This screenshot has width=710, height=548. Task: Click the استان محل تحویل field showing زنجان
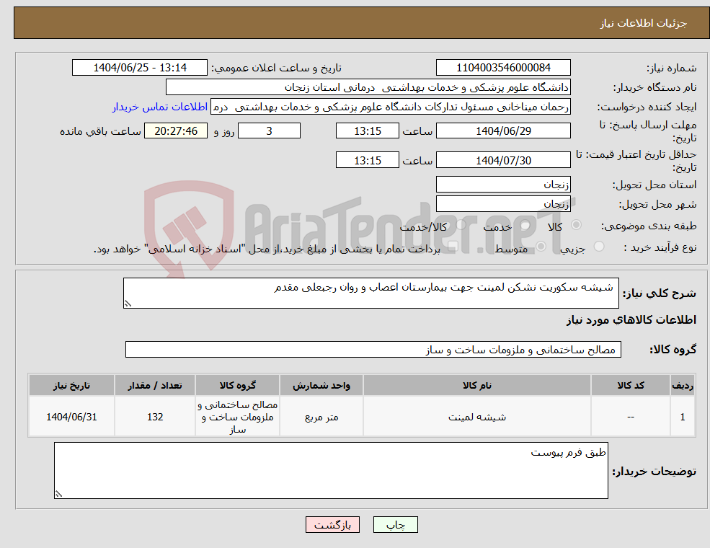(x=502, y=185)
